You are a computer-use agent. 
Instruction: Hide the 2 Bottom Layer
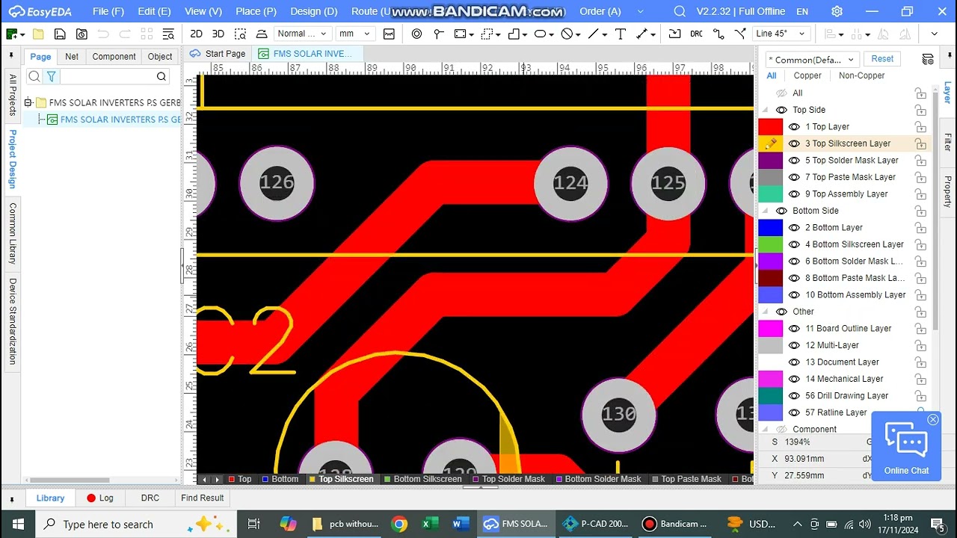[x=794, y=228]
